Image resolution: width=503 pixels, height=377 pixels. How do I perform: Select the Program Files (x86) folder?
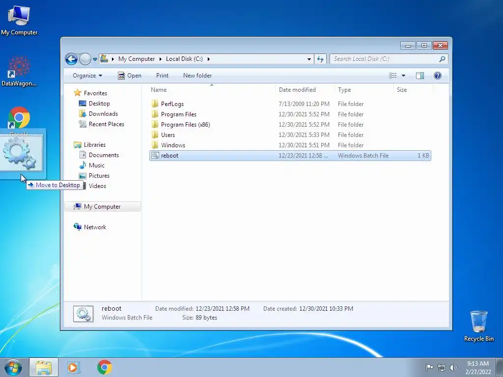185,124
